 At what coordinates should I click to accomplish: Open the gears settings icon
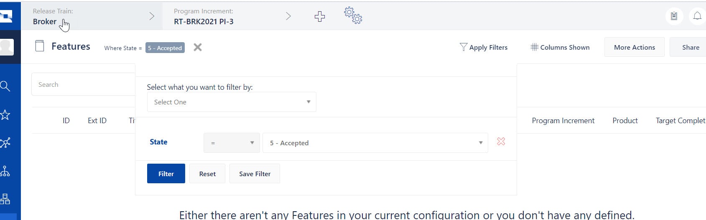353,16
